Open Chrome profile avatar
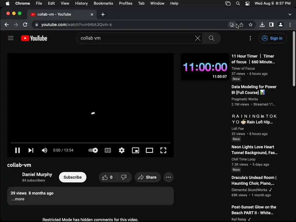Image resolution: width=296 pixels, height=222 pixels. [281, 25]
